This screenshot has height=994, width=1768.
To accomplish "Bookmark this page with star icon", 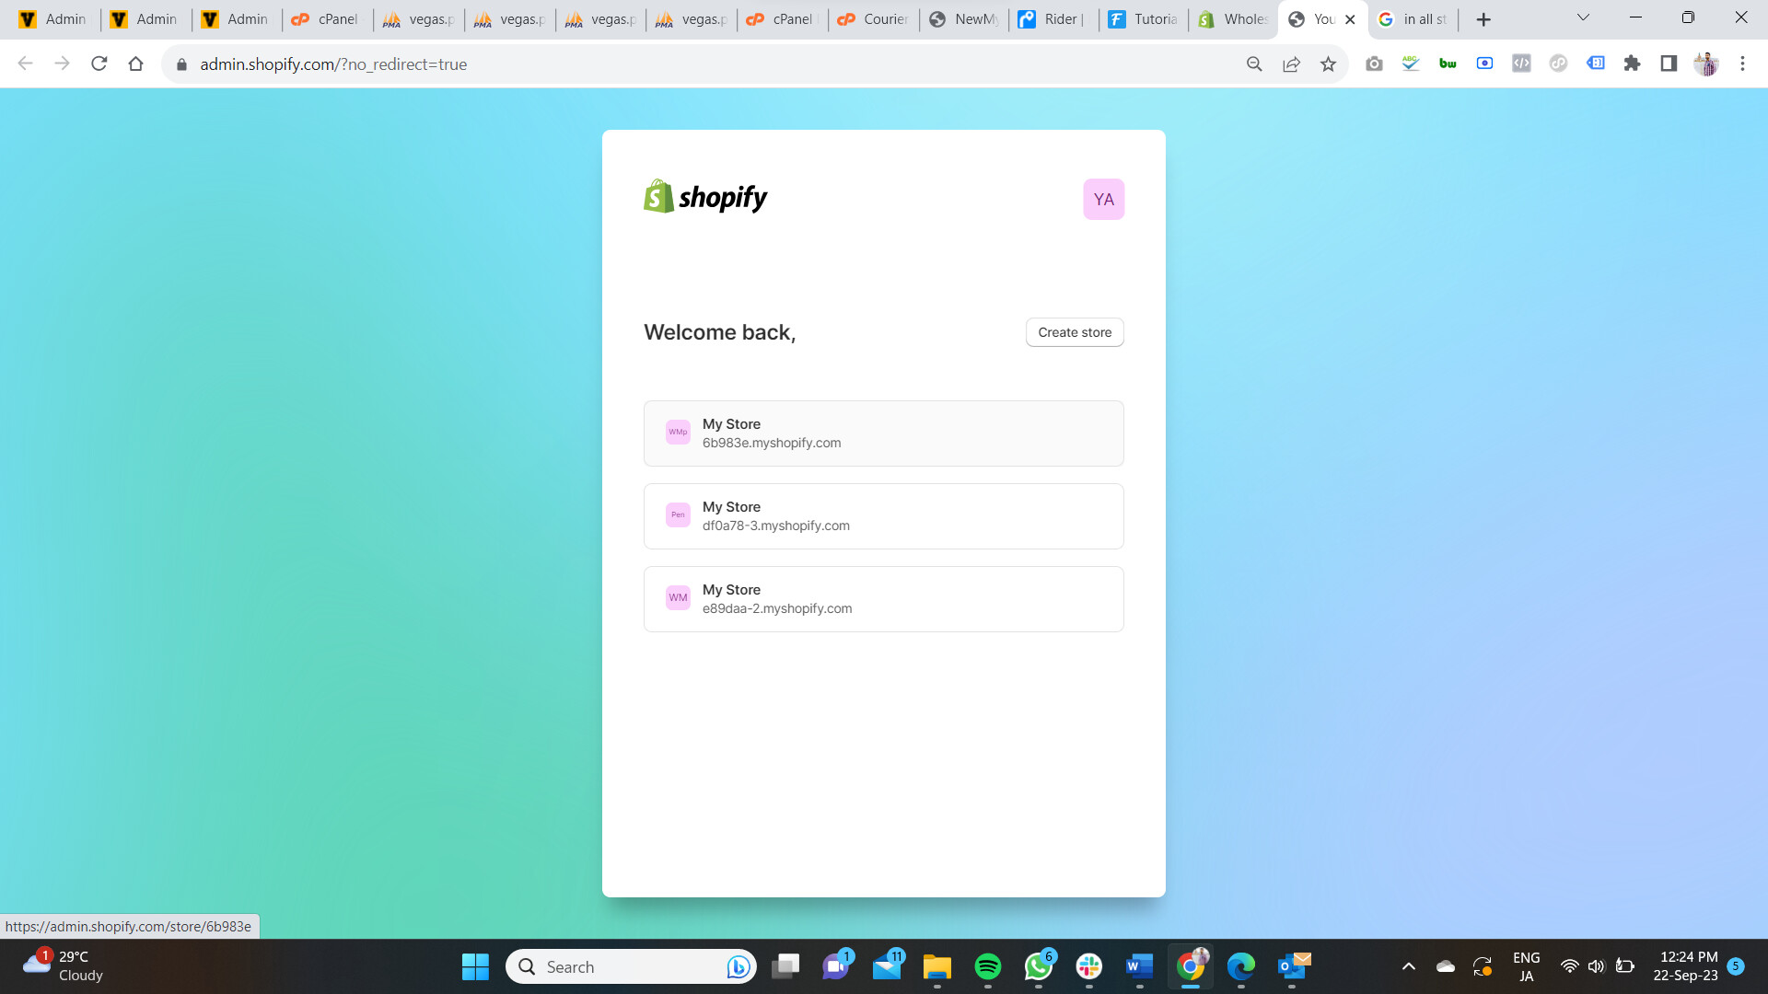I will coord(1328,64).
